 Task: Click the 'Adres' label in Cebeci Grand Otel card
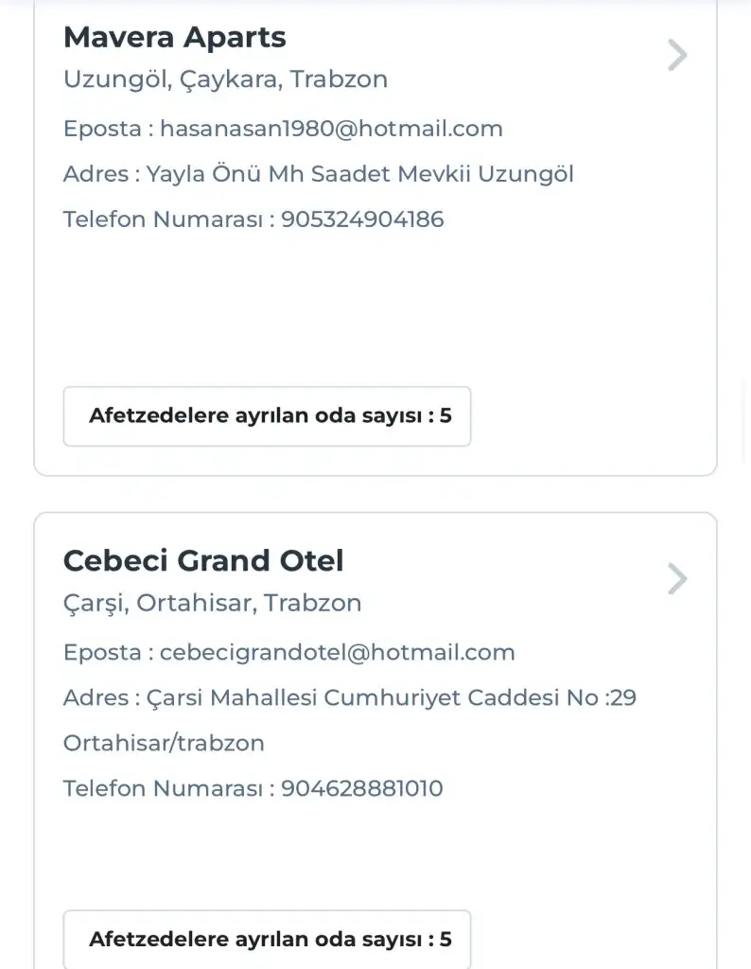pos(96,698)
